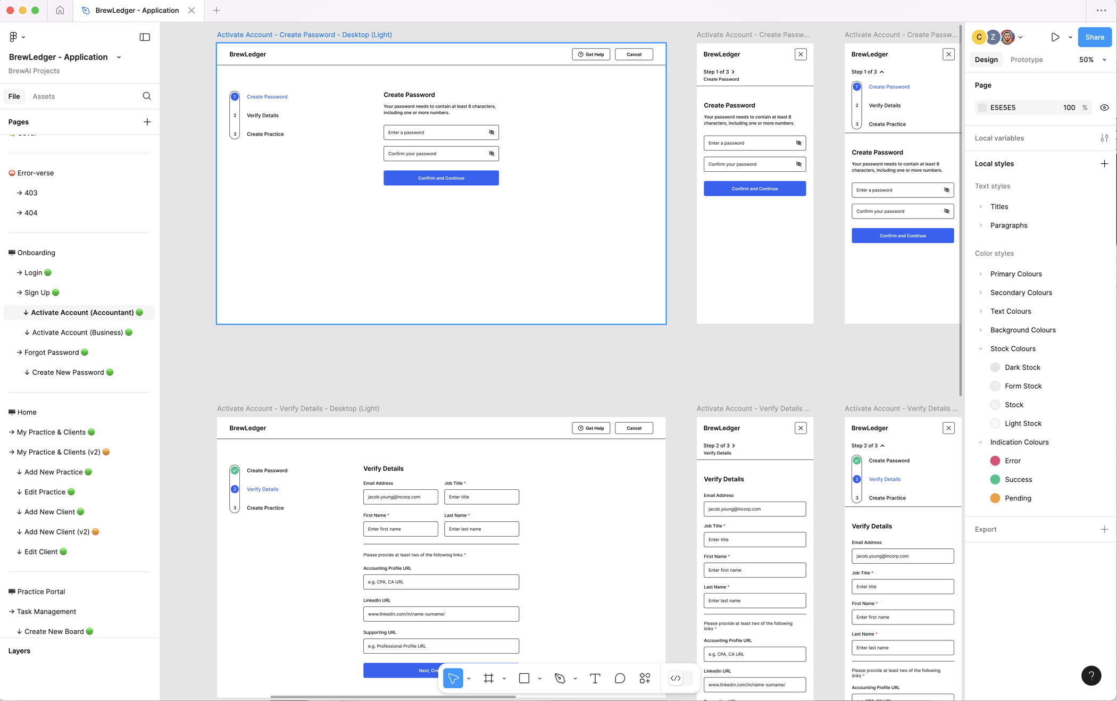Select the Pending color style swatch

coord(995,498)
